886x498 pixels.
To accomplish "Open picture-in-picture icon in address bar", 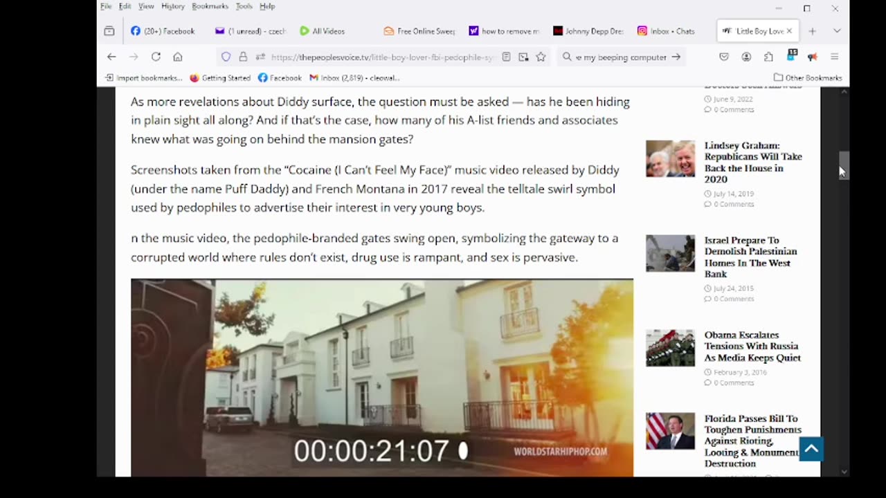I will click(523, 57).
